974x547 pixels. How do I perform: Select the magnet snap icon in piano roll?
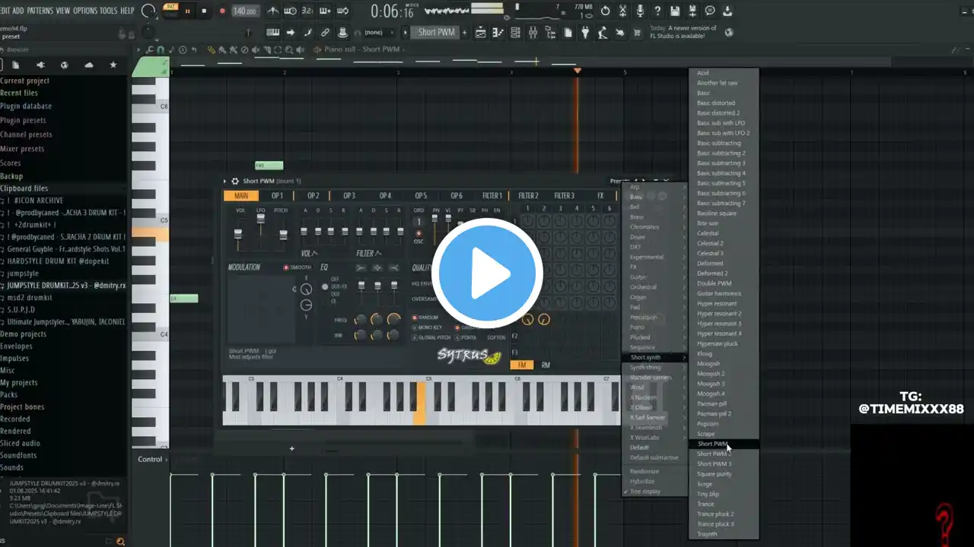coord(161,49)
